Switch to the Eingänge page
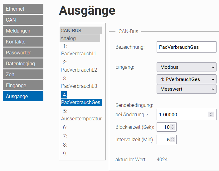This screenshot has height=171, width=219. tap(23, 85)
